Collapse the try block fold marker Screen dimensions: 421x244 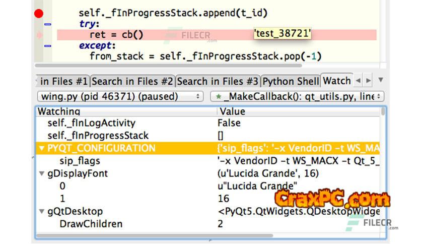48,24
